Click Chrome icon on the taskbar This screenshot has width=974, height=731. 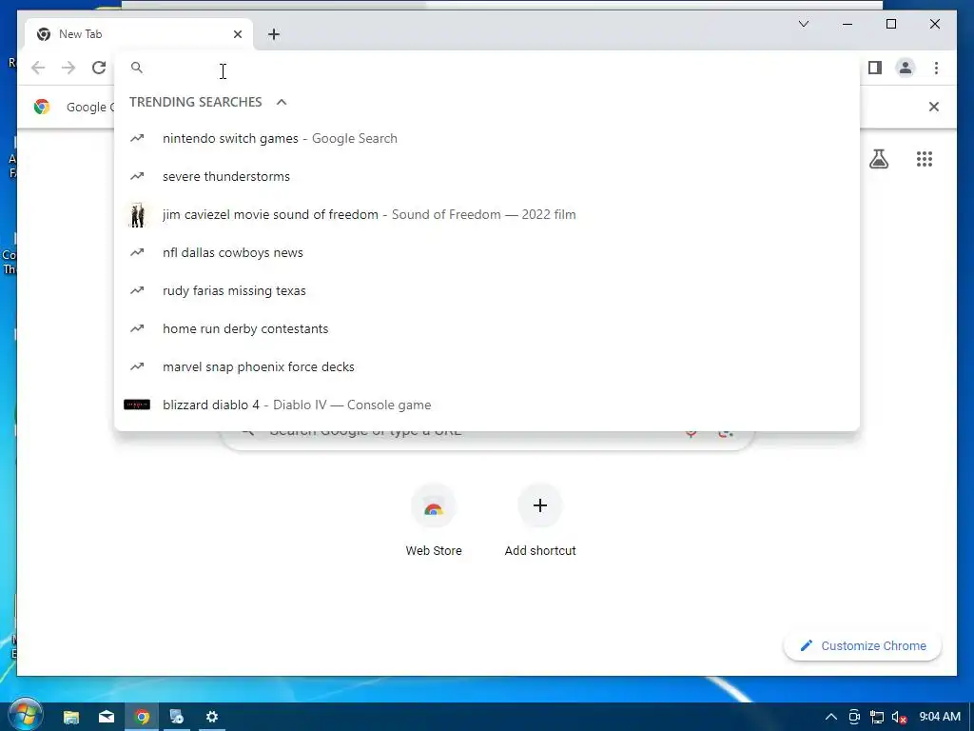[x=143, y=717]
